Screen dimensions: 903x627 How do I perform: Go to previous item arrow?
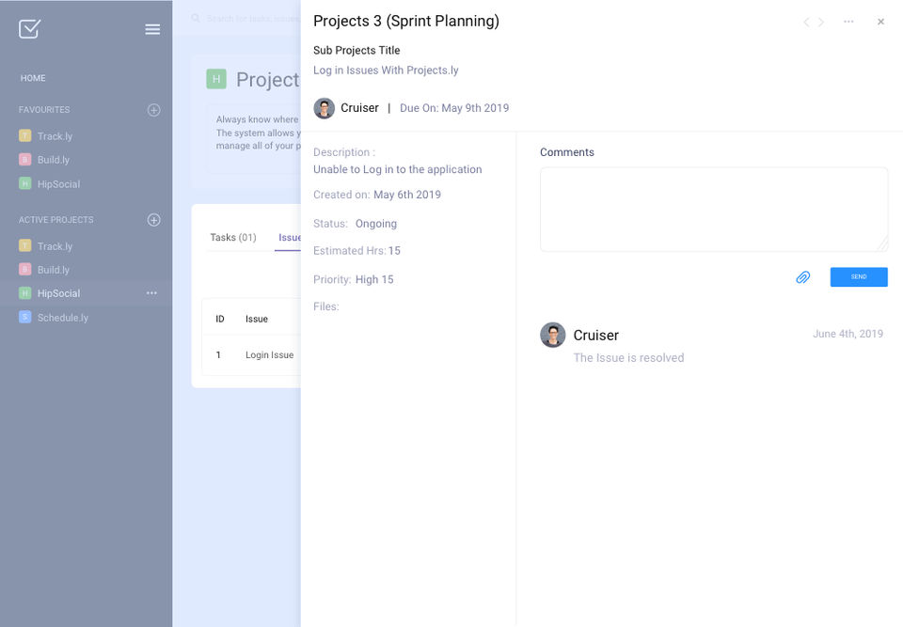(x=805, y=22)
